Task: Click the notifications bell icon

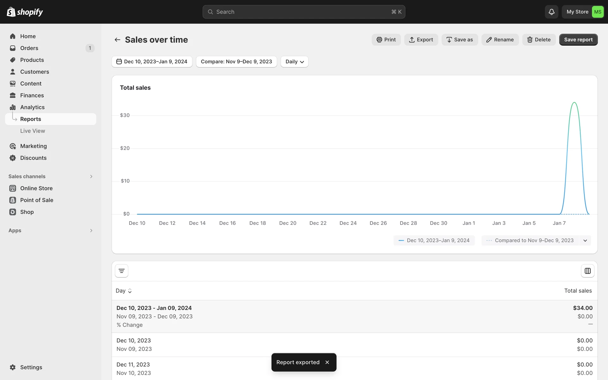Action: pyautogui.click(x=551, y=12)
